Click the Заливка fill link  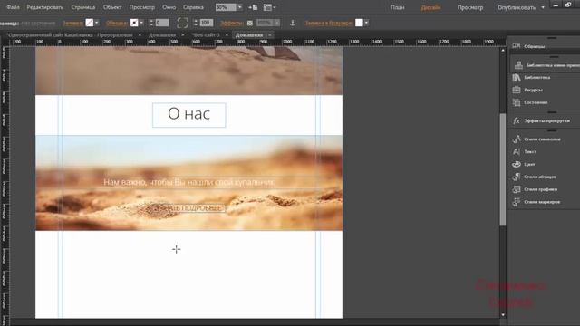[72, 23]
